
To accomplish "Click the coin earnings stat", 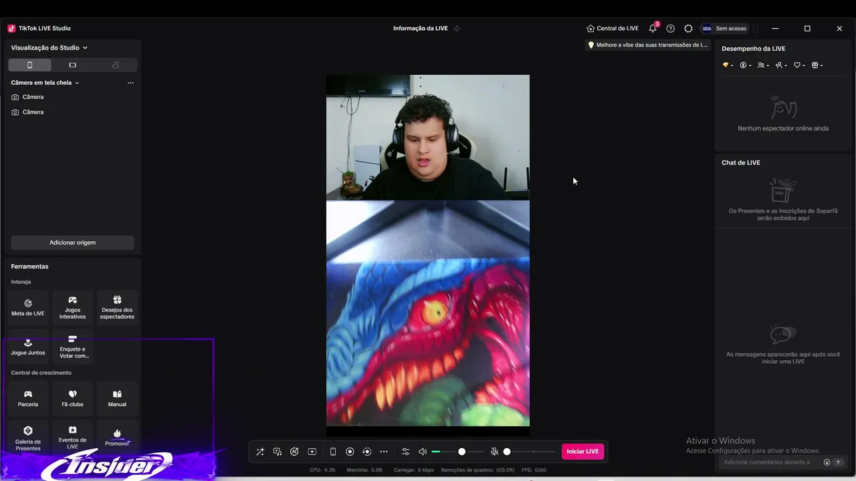I will [x=746, y=65].
